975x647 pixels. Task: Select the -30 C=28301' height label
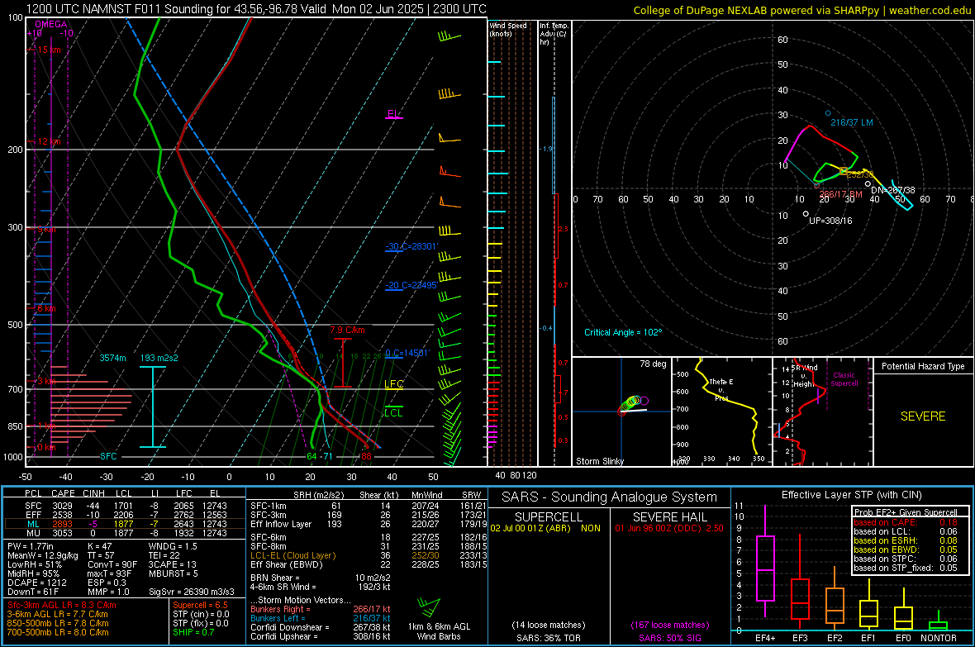[411, 246]
